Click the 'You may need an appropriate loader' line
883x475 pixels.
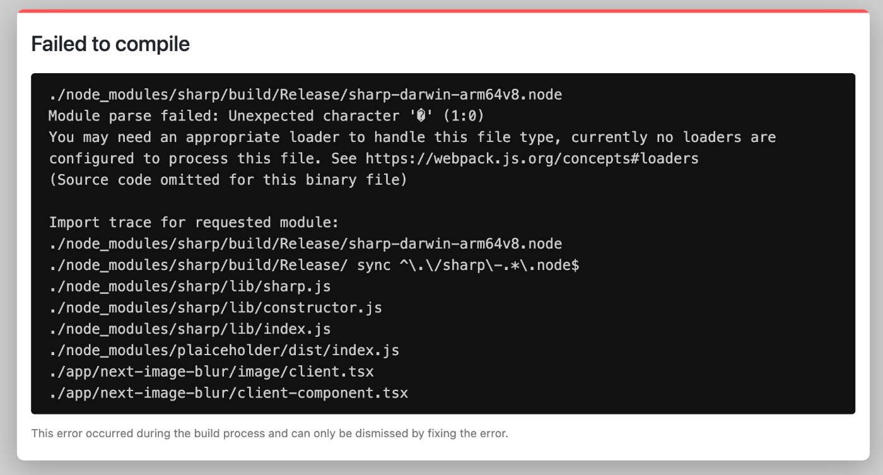pyautogui.click(x=412, y=138)
